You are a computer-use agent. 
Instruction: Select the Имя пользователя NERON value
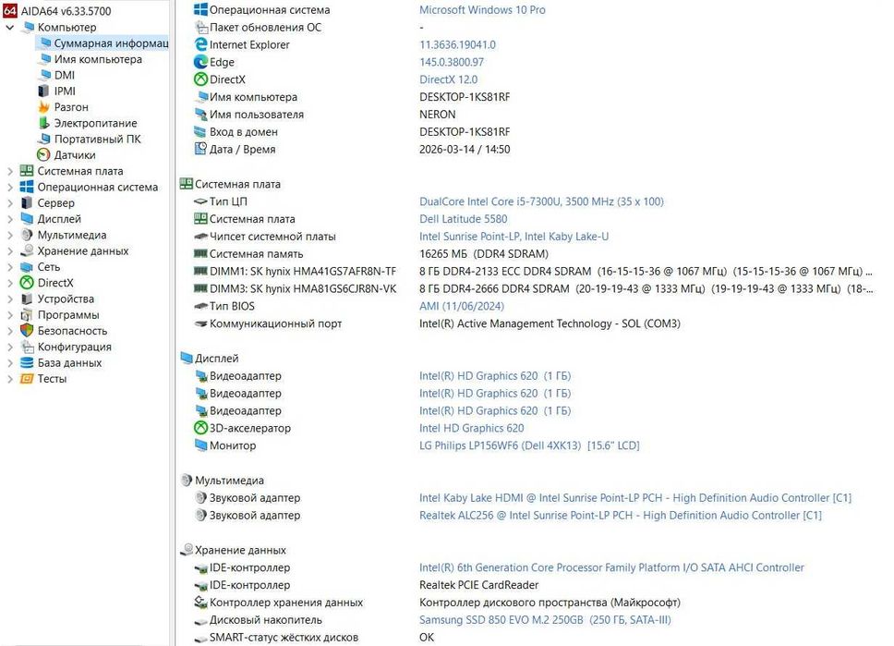tap(438, 114)
